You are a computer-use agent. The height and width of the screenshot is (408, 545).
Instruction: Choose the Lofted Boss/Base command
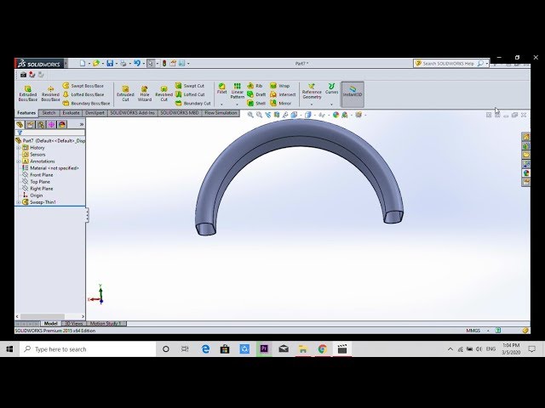pyautogui.click(x=83, y=94)
